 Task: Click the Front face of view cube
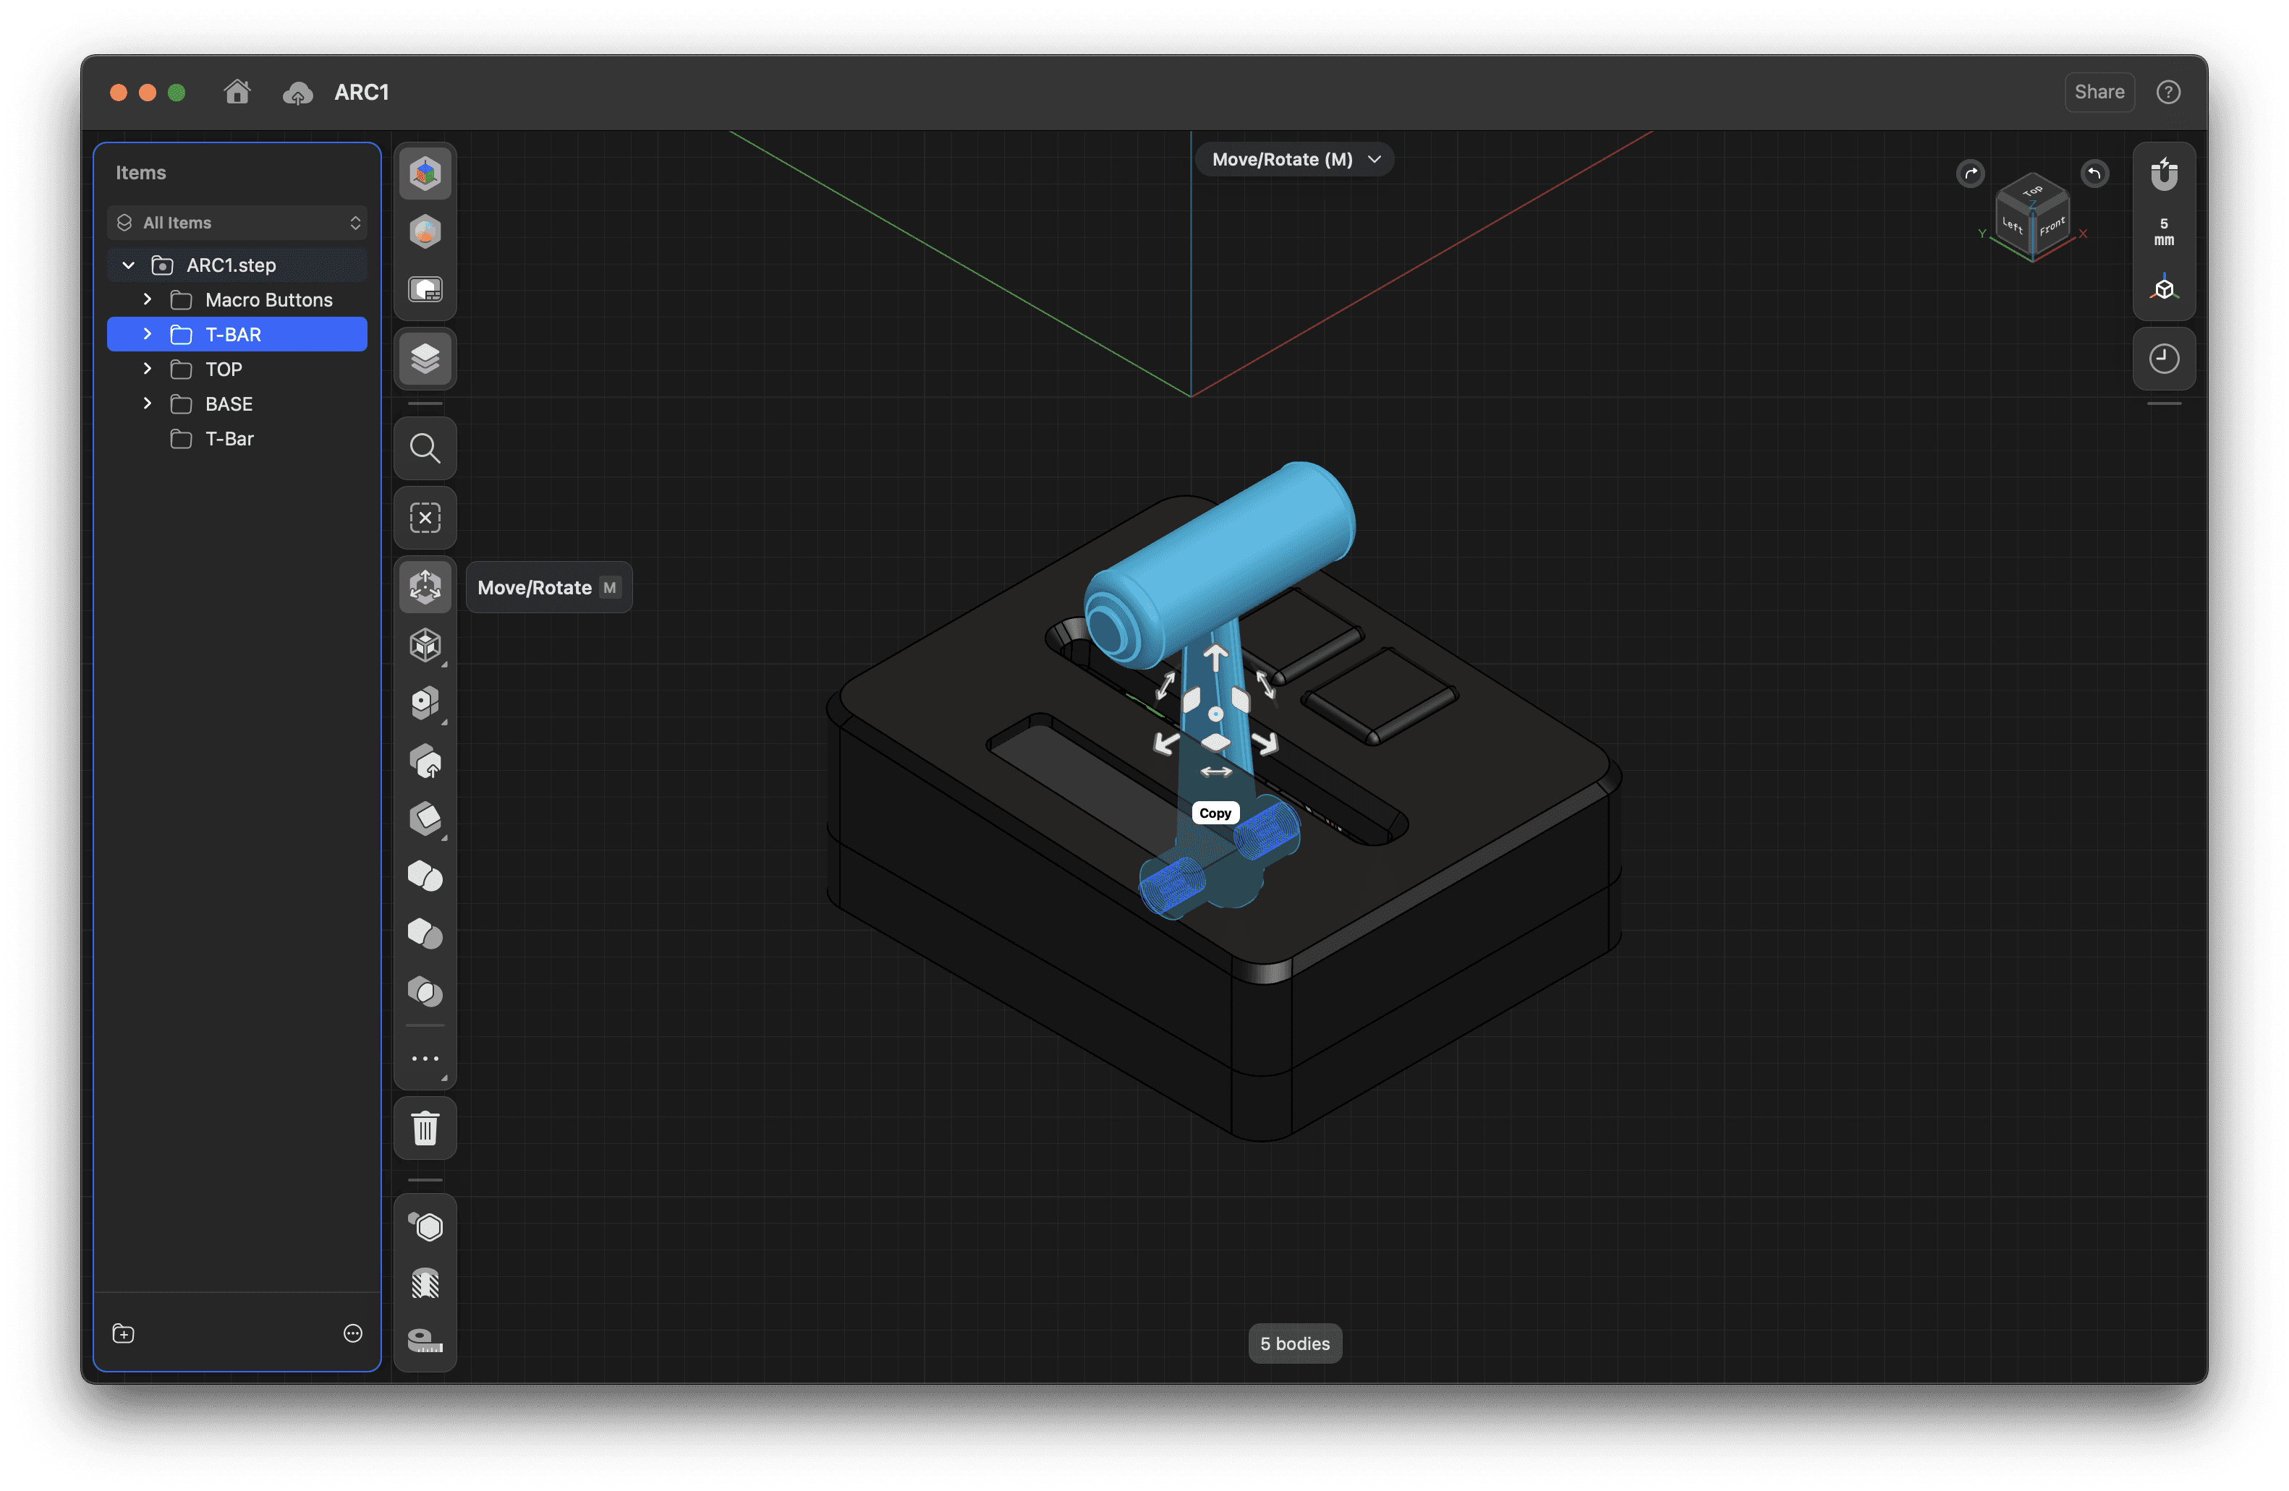tap(2052, 227)
